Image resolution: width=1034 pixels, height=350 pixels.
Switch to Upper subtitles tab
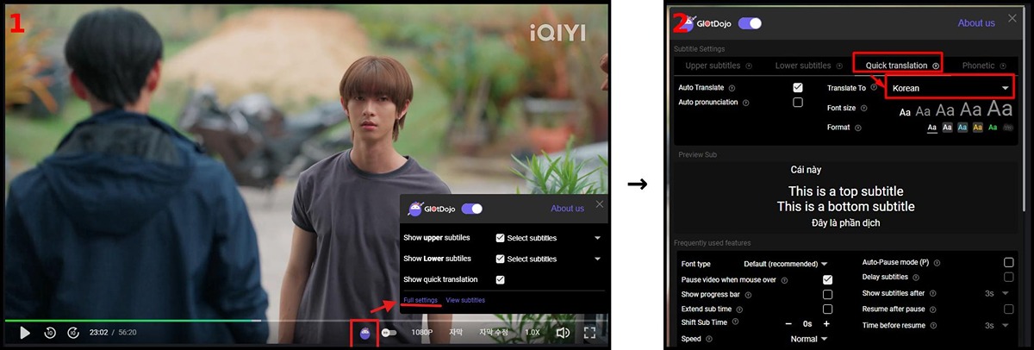click(713, 66)
